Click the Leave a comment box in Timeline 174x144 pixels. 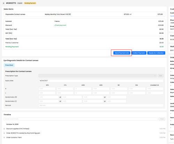coord(81,119)
